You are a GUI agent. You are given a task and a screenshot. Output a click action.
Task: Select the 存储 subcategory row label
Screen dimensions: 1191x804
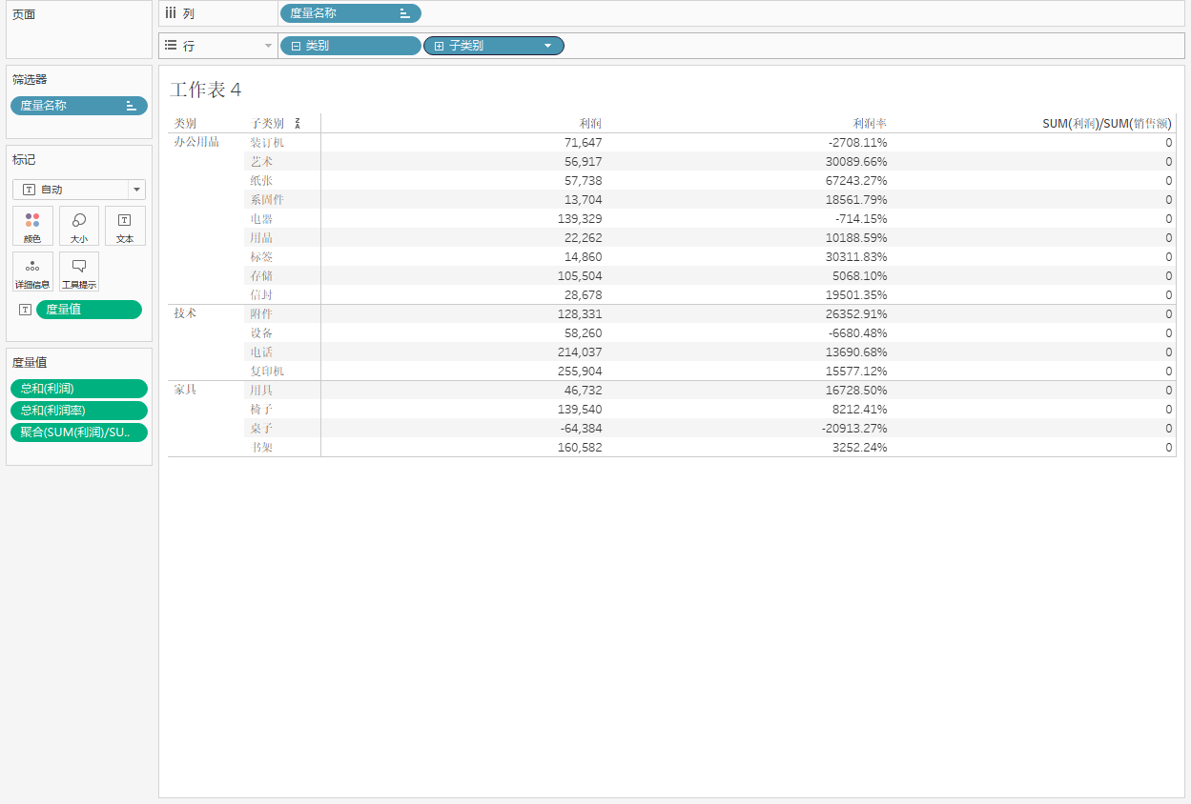261,276
